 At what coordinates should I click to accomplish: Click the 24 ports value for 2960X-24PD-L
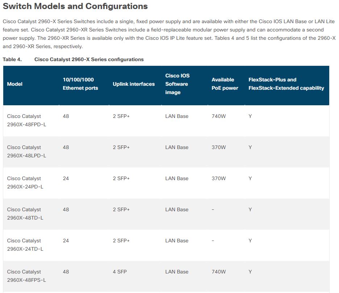coord(66,178)
